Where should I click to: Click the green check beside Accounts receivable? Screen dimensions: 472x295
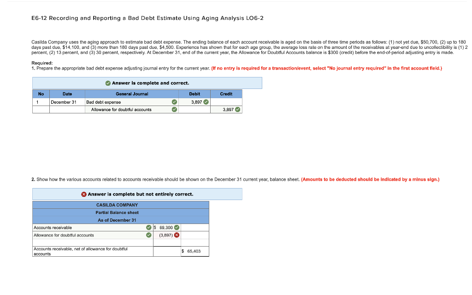pos(148,227)
